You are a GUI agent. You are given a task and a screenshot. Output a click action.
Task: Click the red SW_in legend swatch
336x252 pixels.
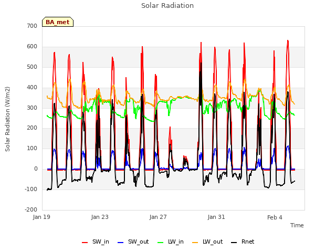point(85,243)
